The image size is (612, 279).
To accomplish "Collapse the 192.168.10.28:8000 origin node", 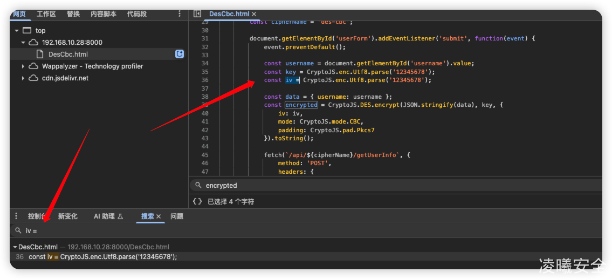I will tap(23, 43).
